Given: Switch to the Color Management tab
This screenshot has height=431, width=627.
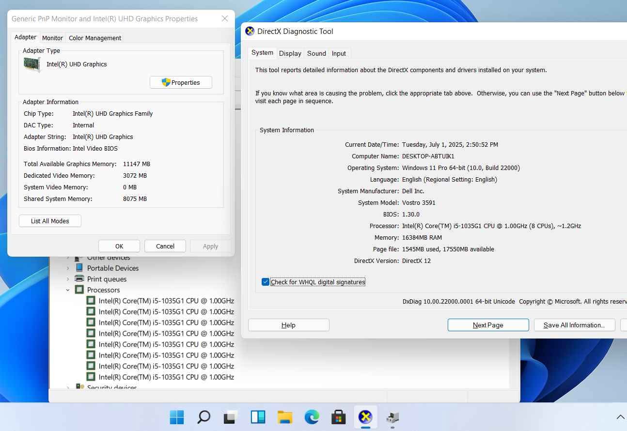Looking at the screenshot, I should [95, 38].
